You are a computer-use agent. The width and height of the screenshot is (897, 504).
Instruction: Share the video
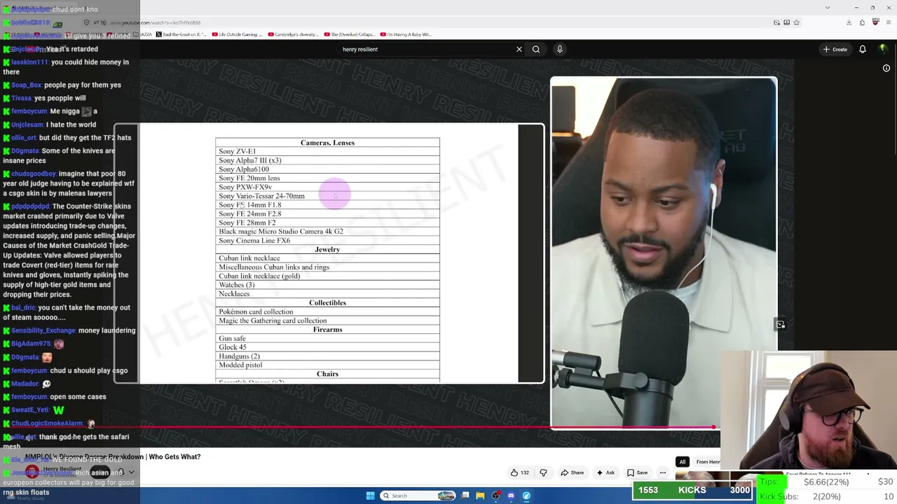click(572, 472)
